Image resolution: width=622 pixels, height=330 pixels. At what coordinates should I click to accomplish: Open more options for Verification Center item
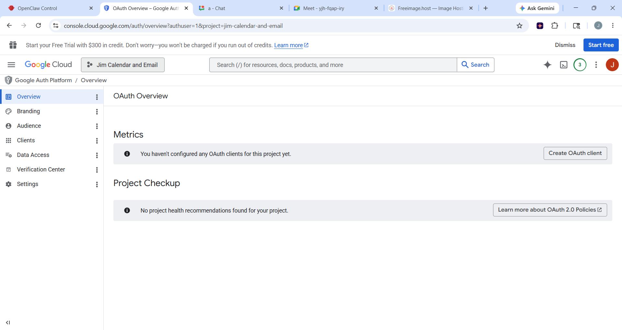pyautogui.click(x=97, y=170)
